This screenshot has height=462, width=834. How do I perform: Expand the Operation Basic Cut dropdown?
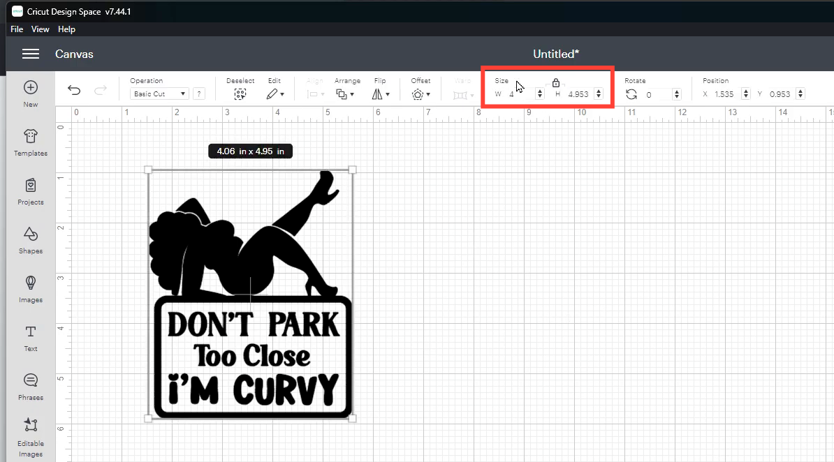coord(160,94)
